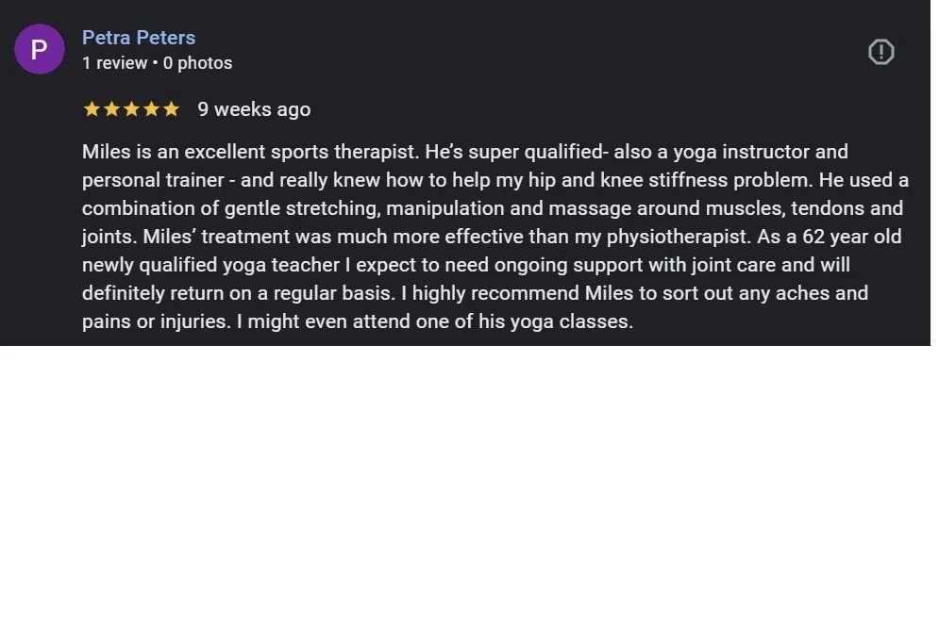939x625 pixels.
Task: Click the '1 review' count text
Action: 114,63
